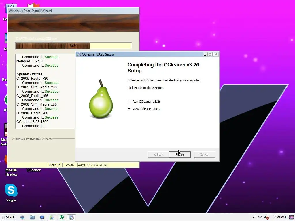Click the Safari-style compass taskbar icon
The height and width of the screenshot is (221, 295).
tap(22, 218)
